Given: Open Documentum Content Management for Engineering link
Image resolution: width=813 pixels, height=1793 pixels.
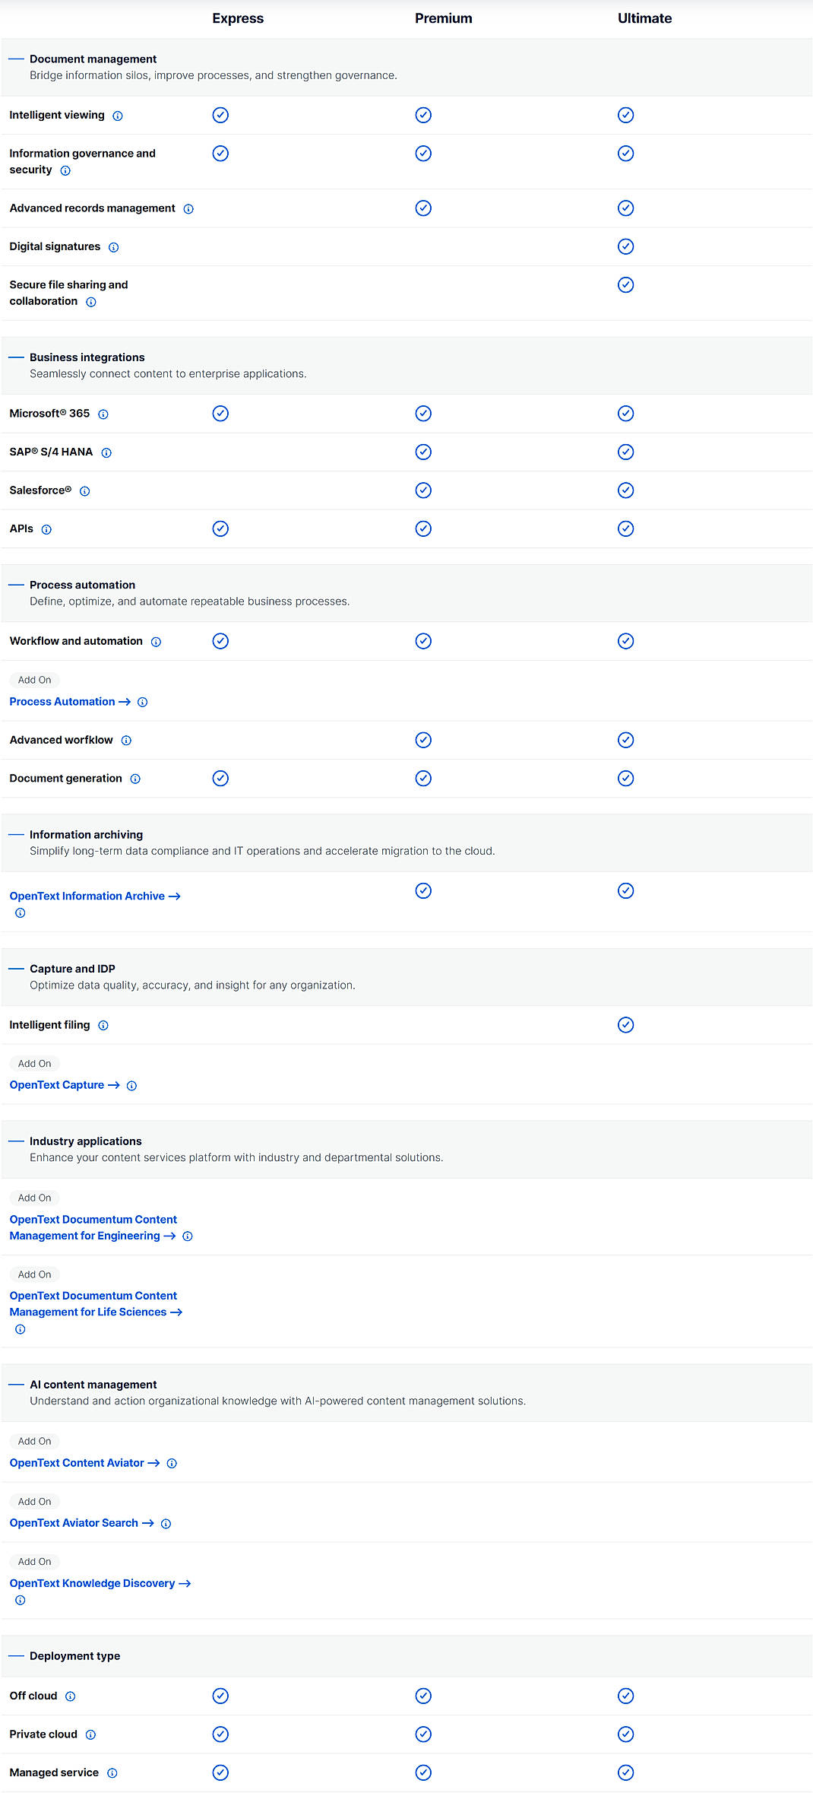Looking at the screenshot, I should point(93,1228).
